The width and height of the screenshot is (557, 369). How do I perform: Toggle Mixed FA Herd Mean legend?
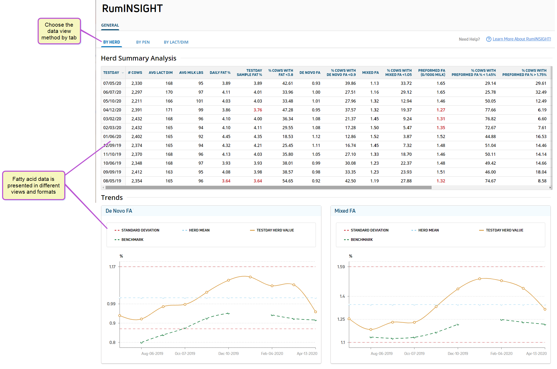[x=425, y=230]
